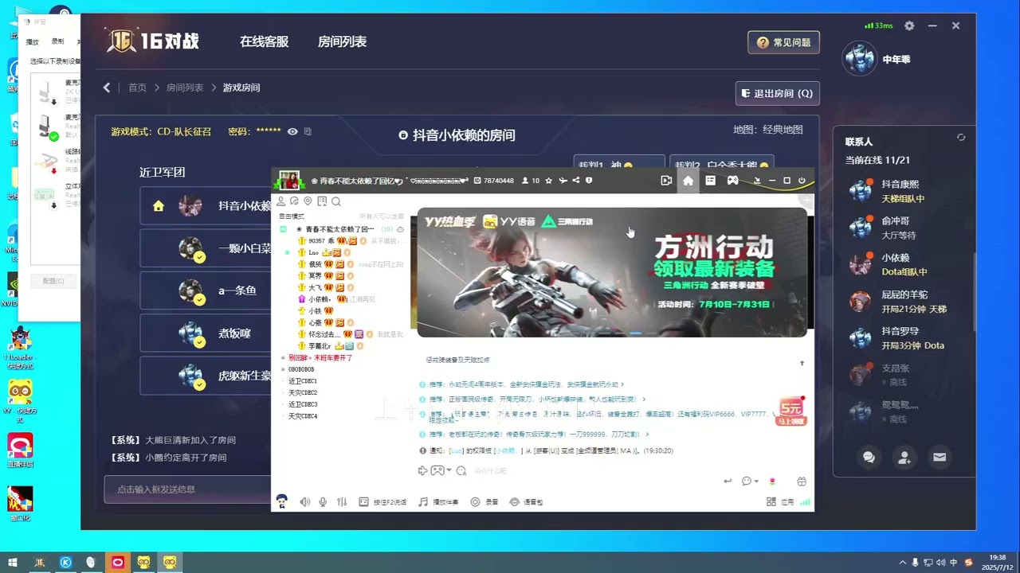Click the YY user list person icon
Viewport: 1020px width, 573px height.
tap(280, 201)
